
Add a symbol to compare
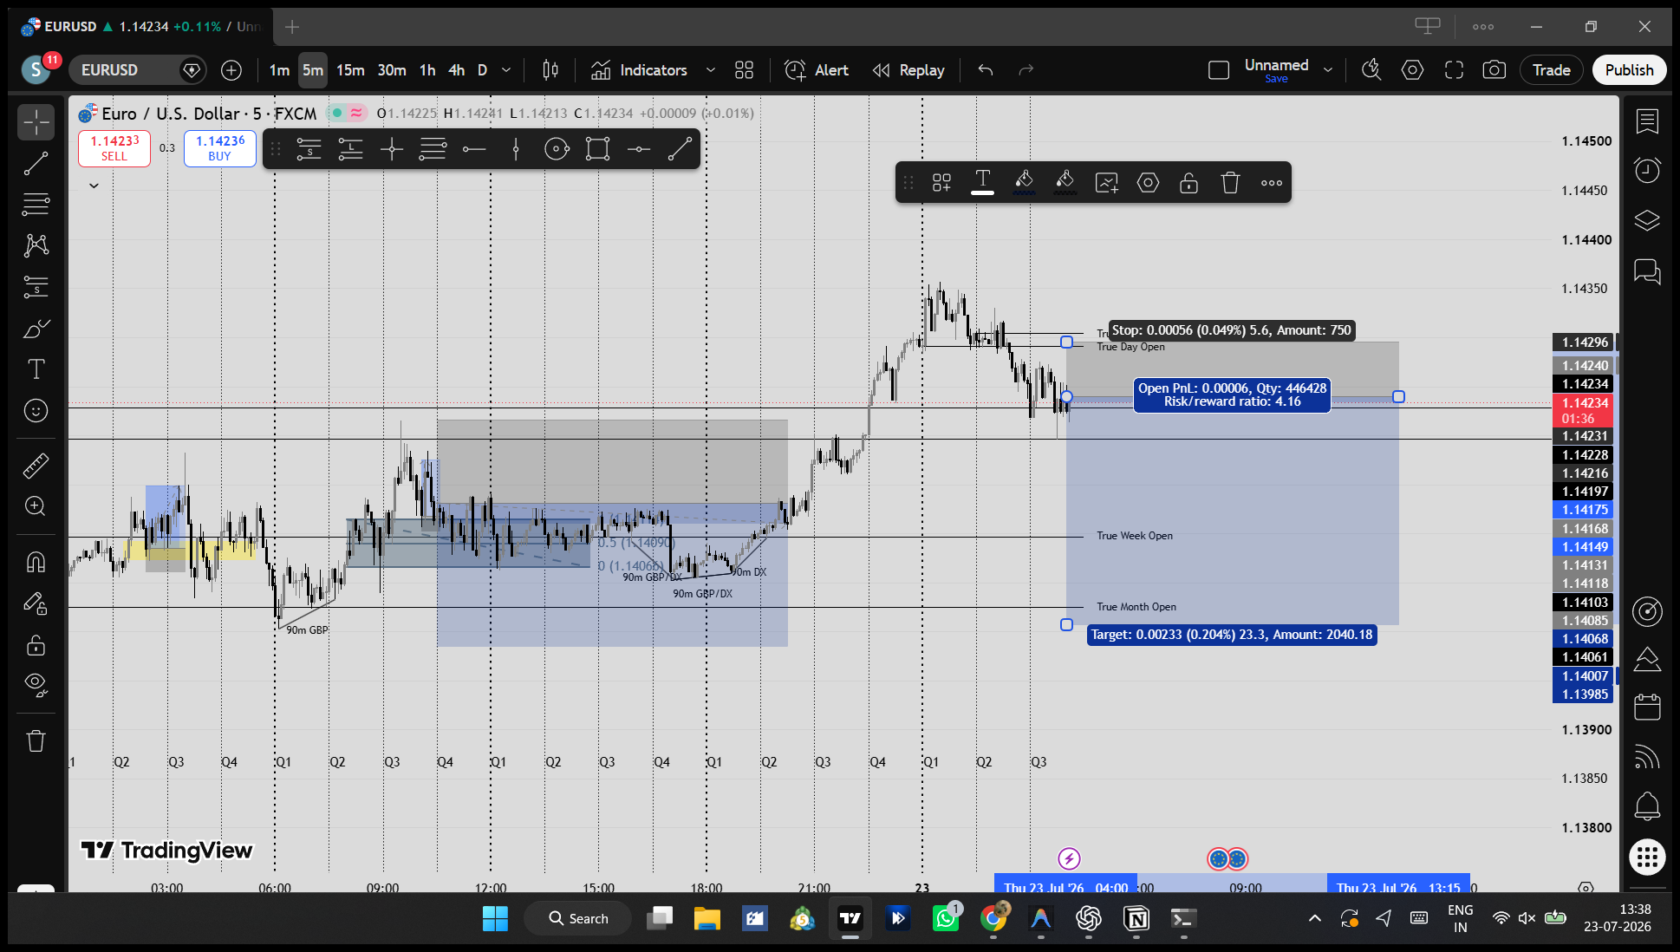(231, 70)
